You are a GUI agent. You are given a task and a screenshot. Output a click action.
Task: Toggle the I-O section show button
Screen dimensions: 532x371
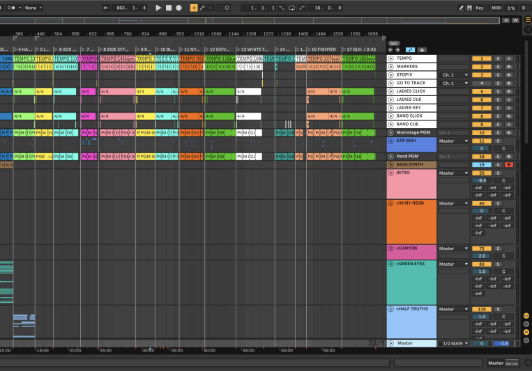point(526,316)
